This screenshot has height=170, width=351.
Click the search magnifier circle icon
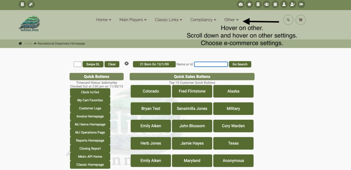[288, 20]
